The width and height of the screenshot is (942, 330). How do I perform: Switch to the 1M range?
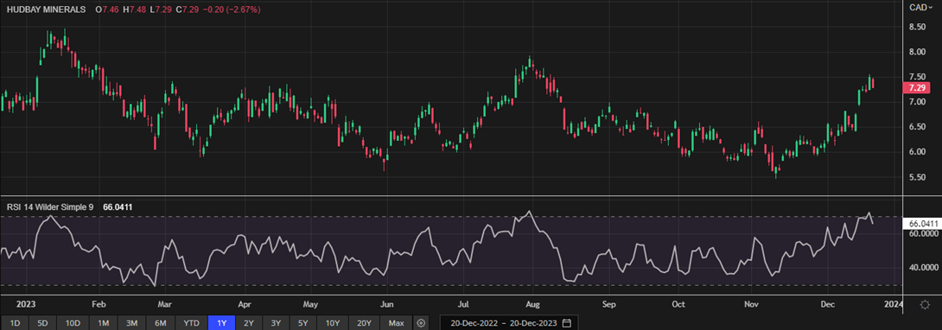click(x=103, y=323)
